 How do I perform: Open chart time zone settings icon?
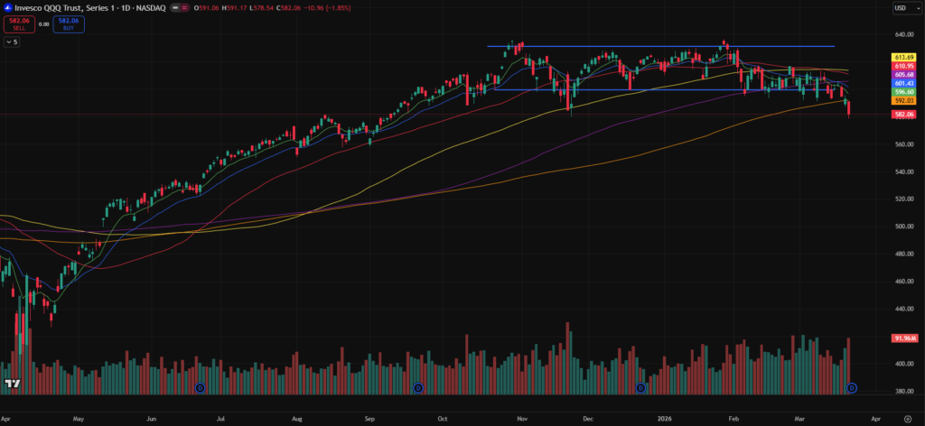(x=905, y=419)
